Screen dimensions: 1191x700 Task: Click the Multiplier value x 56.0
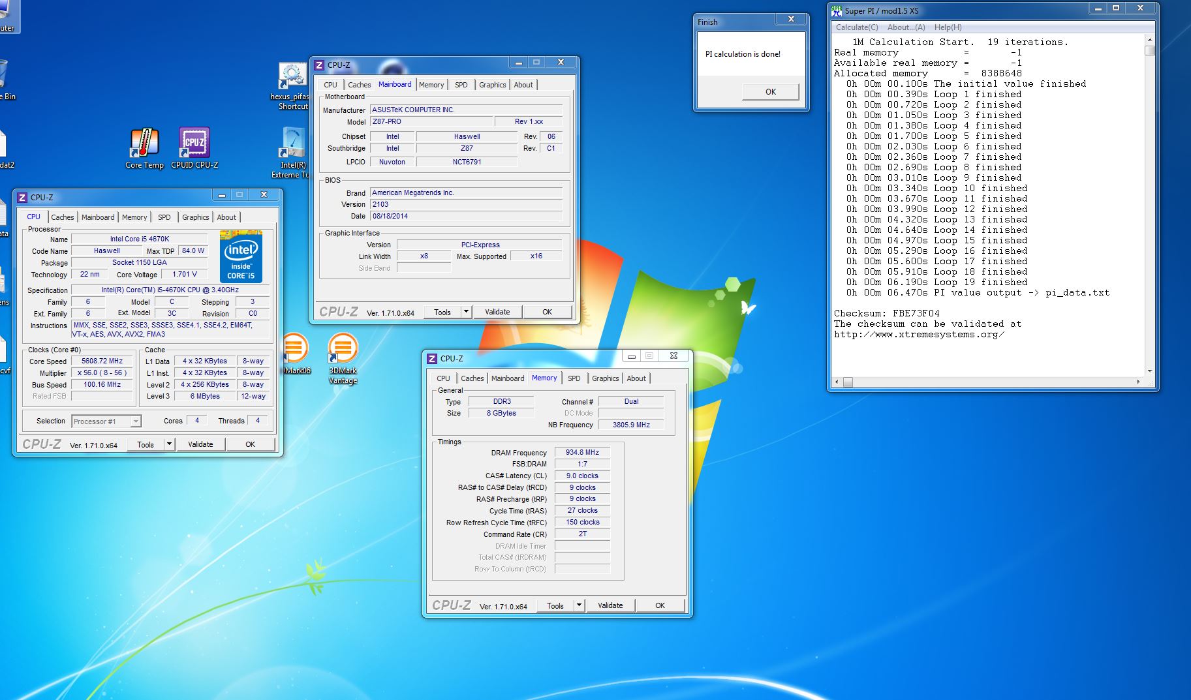102,373
